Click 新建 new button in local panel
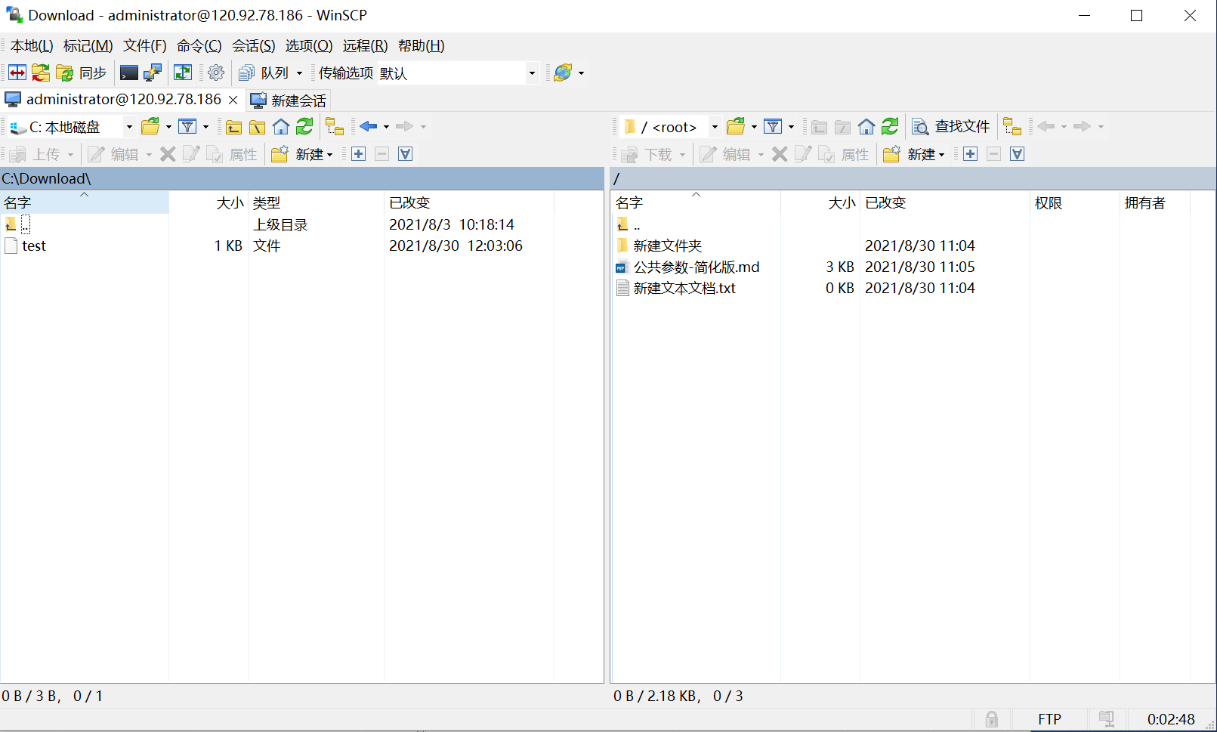Screen dimensions: 1217x732 coord(302,154)
